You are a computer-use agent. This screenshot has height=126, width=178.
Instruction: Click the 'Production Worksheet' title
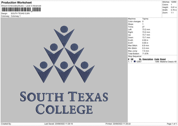pos(16,2)
